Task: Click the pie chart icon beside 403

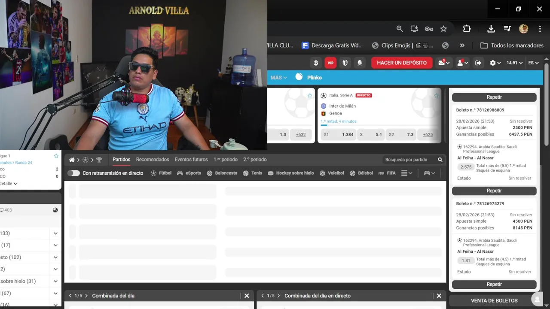Action: 55,210
